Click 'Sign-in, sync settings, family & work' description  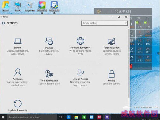coord(18,84)
